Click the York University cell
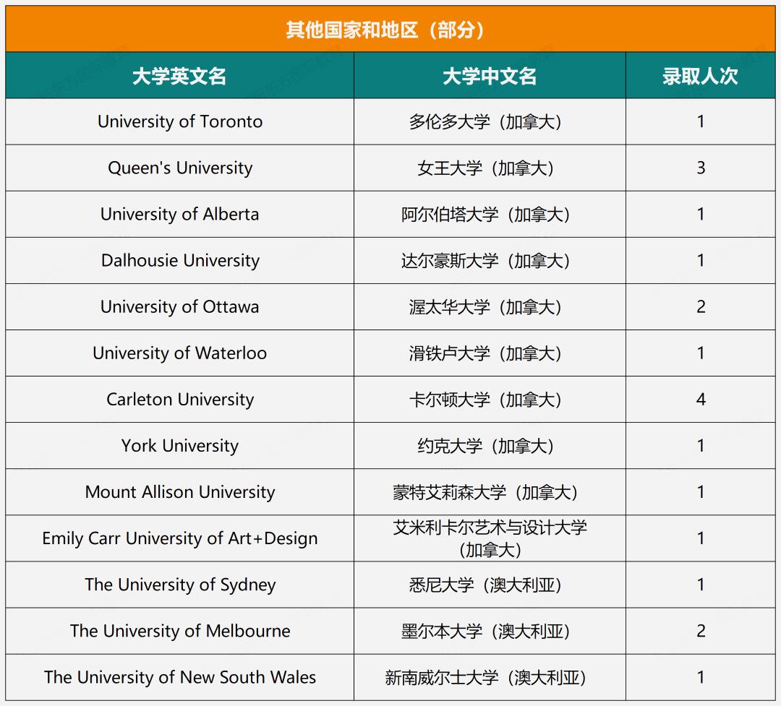 coord(180,446)
